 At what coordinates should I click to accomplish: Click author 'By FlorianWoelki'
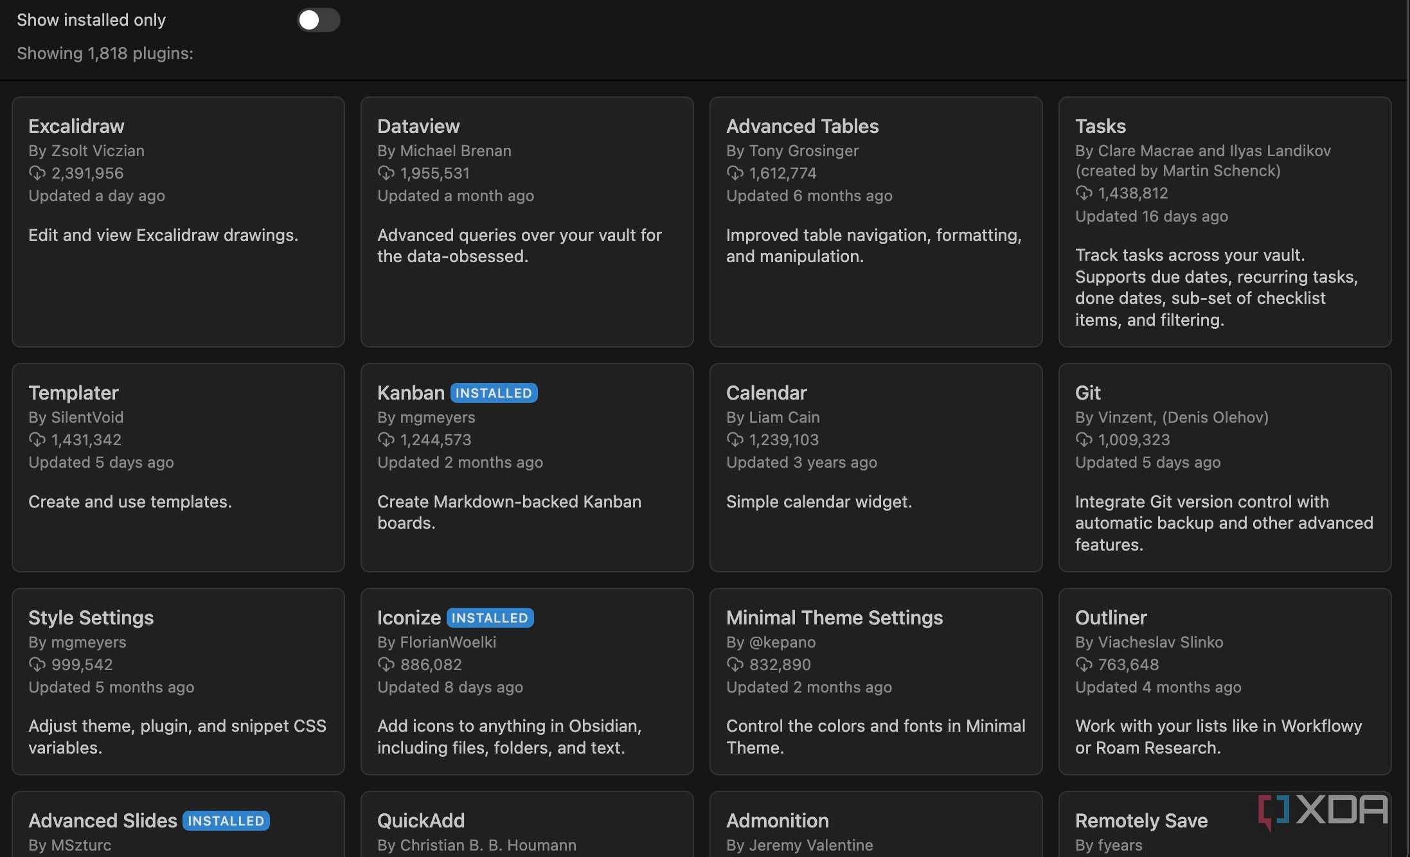pyautogui.click(x=437, y=642)
